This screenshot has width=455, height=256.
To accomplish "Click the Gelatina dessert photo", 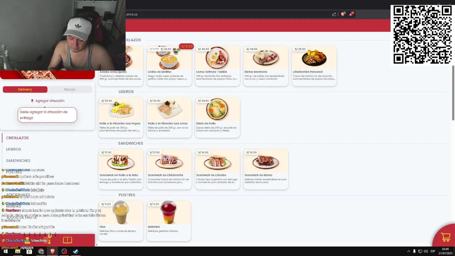I will (x=169, y=213).
